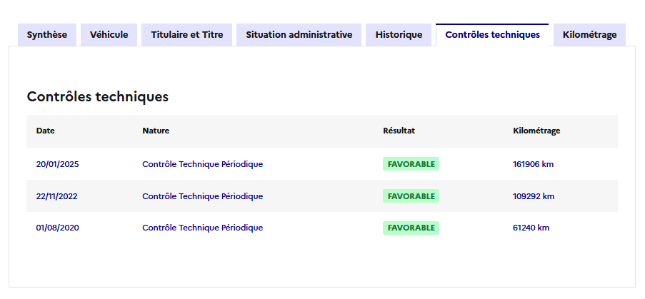
Task: Switch to the Véhicule tab
Action: (x=109, y=34)
